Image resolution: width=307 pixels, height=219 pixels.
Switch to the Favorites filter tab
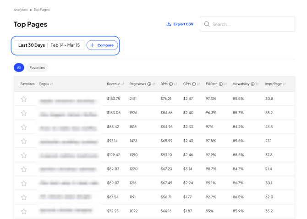37,67
